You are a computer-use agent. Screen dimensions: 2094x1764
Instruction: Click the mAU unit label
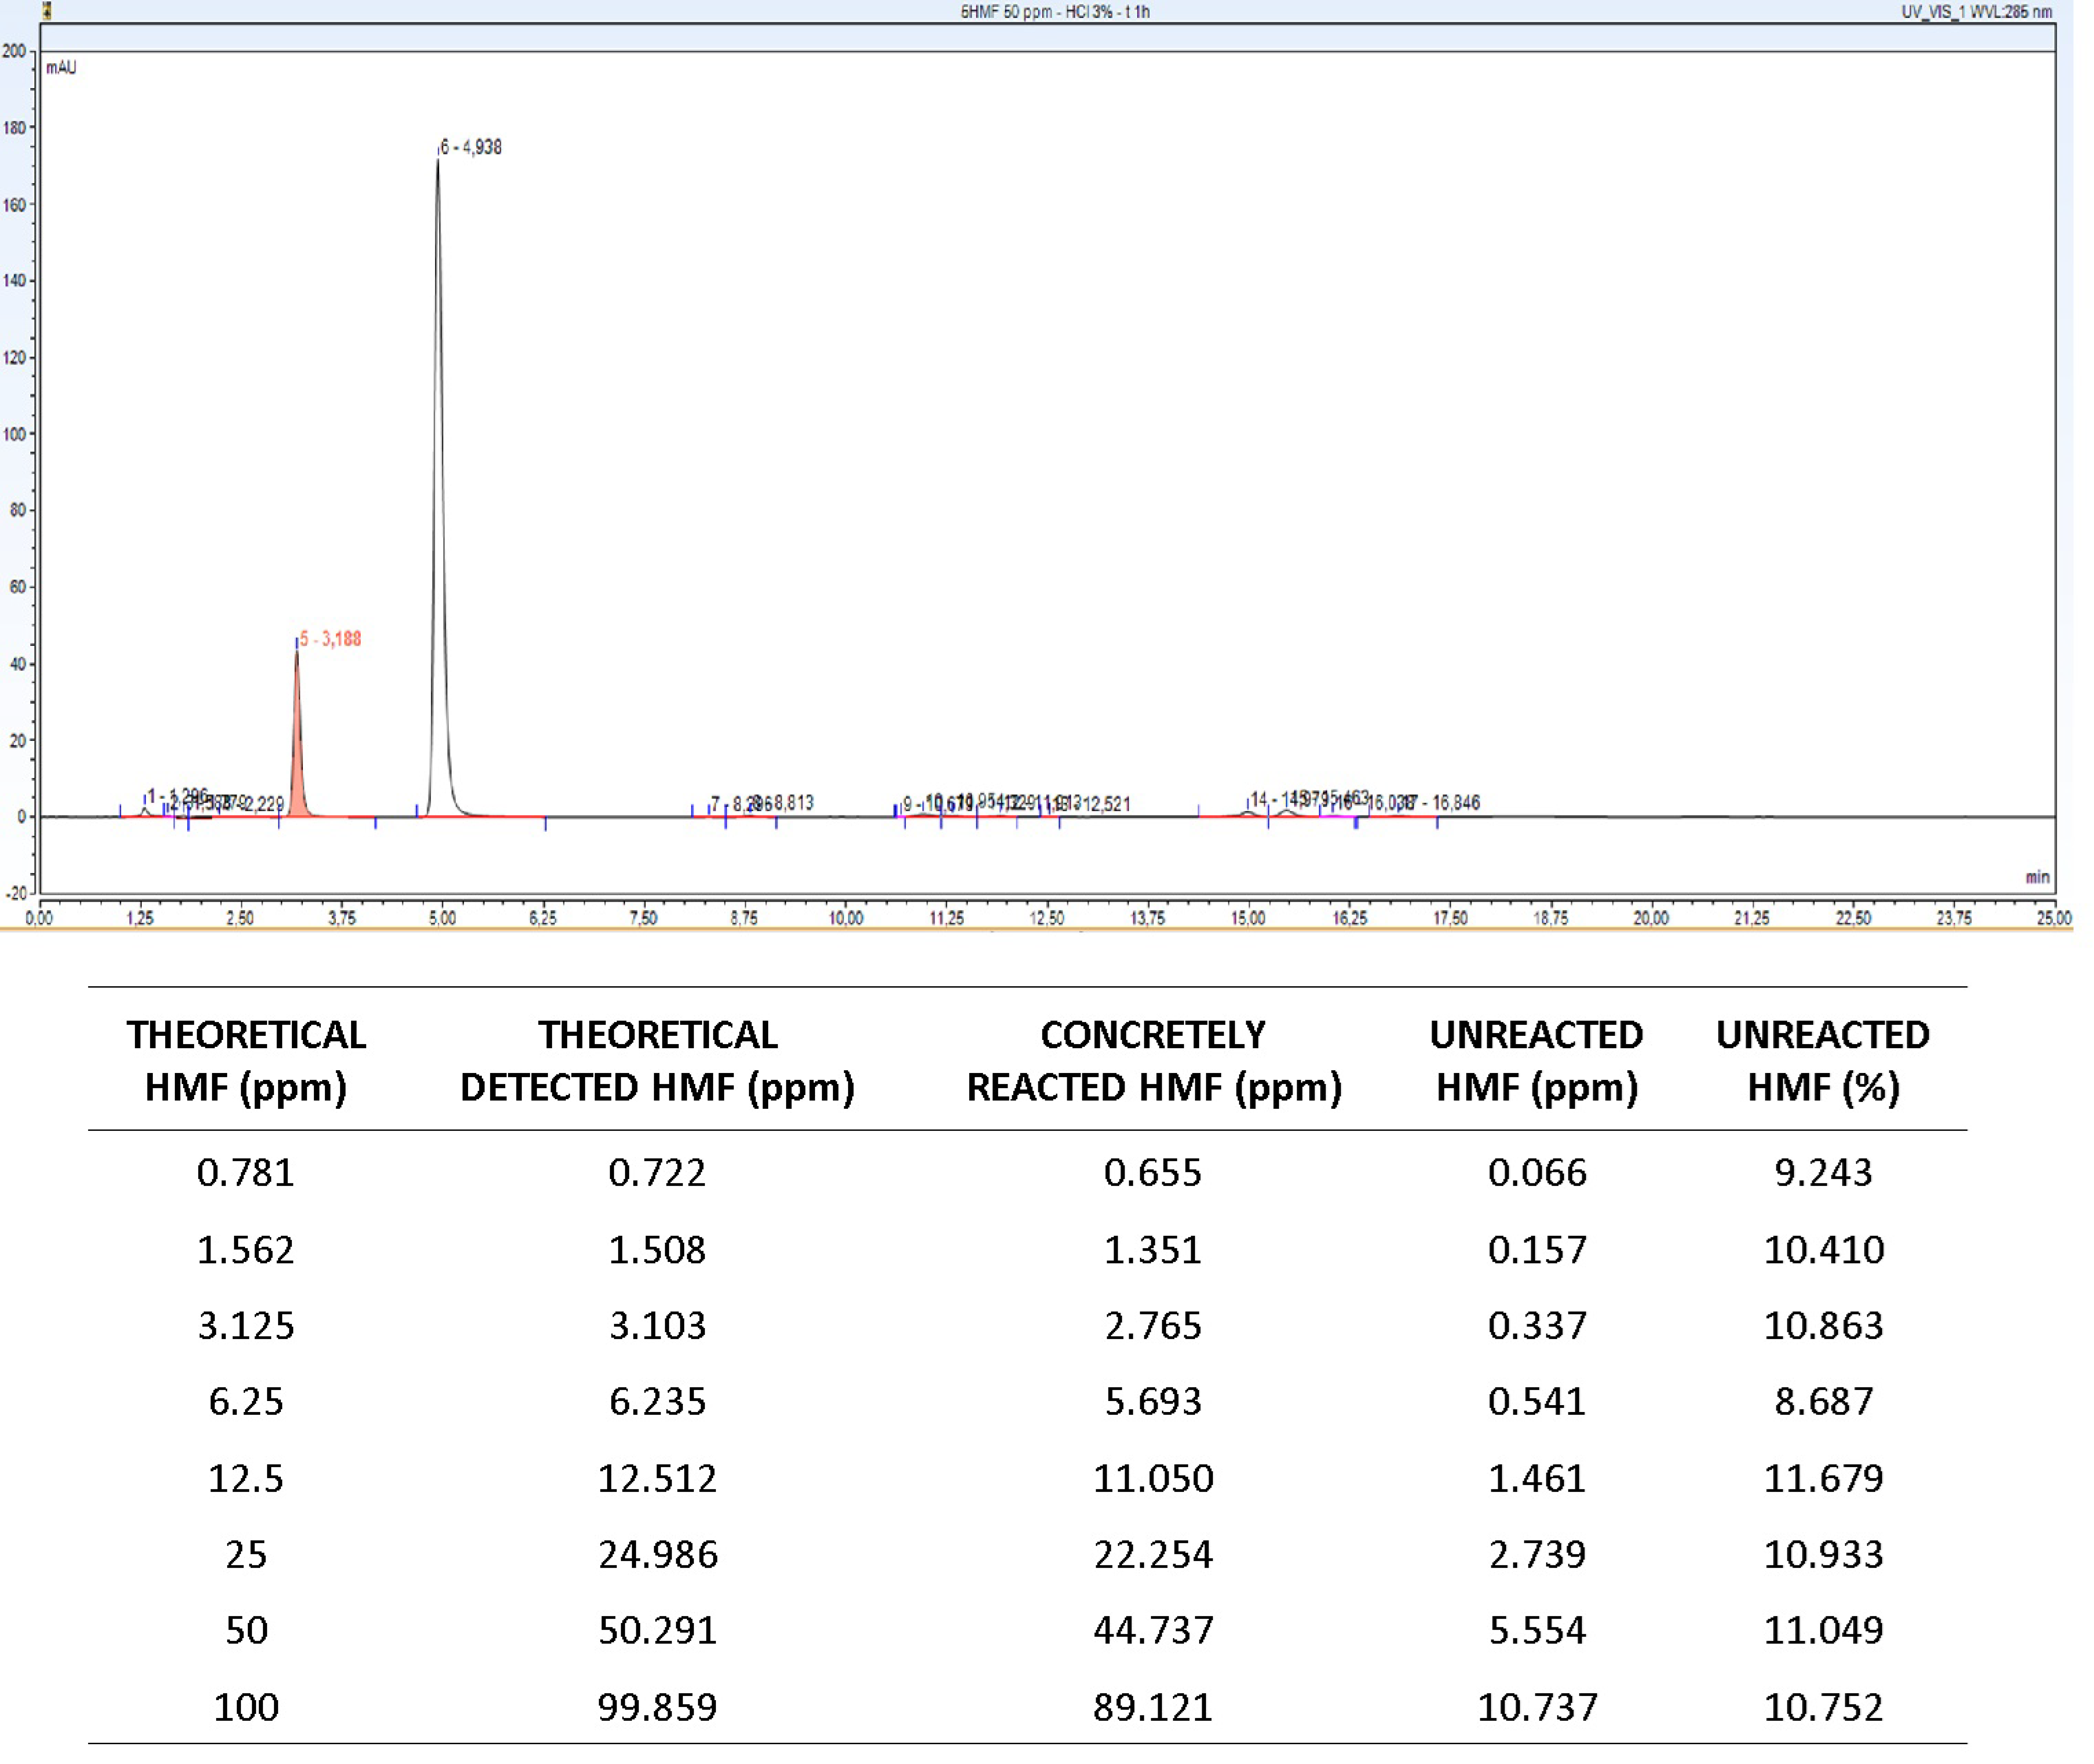(61, 68)
